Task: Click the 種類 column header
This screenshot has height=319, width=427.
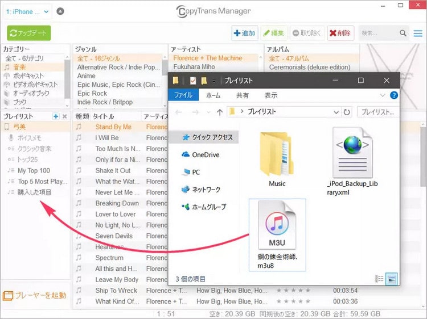Action: click(x=82, y=116)
